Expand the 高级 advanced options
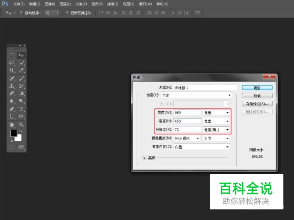The width and height of the screenshot is (294, 220). coord(144,158)
